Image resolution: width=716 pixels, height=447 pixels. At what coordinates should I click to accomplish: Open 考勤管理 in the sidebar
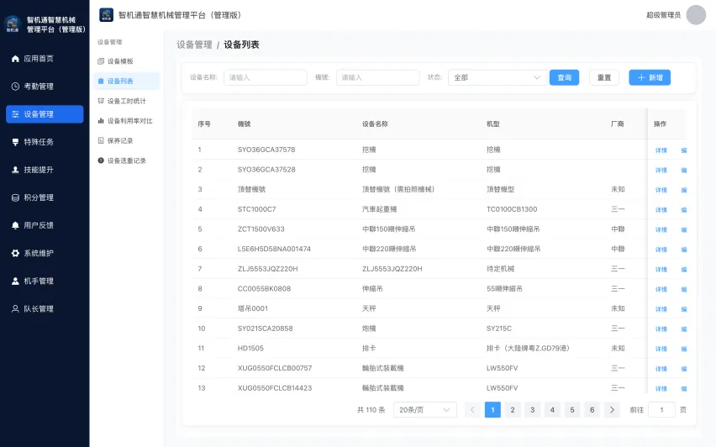pos(45,87)
